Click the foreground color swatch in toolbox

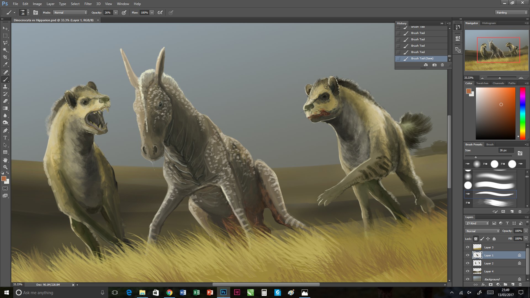[4, 179]
